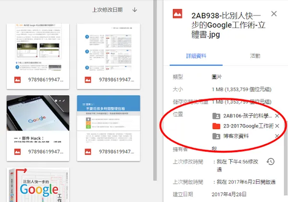288x202 pixels.
Task: Open the 2AB106-孩子的科學 shared folder
Action: pos(242,116)
